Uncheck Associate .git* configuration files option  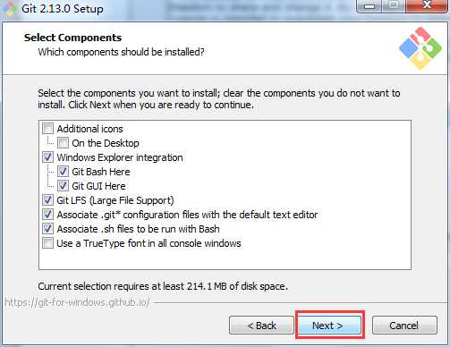[x=47, y=215]
